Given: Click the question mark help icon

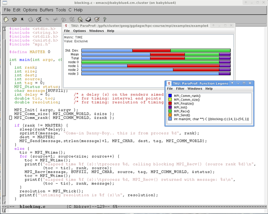Looking at the screenshot, I should tap(104, 19).
